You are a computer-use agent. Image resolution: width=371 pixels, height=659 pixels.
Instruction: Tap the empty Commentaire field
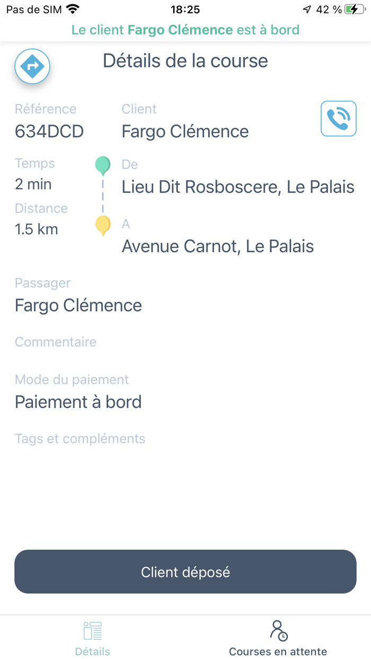click(56, 342)
